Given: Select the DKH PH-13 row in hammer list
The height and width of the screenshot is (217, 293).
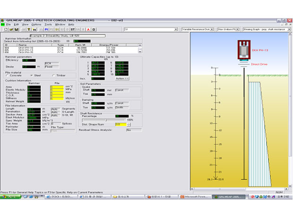Looking at the screenshot, I should (71, 50).
